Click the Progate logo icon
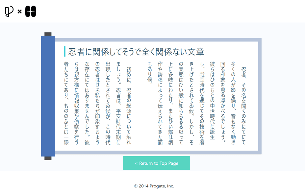 9,11
